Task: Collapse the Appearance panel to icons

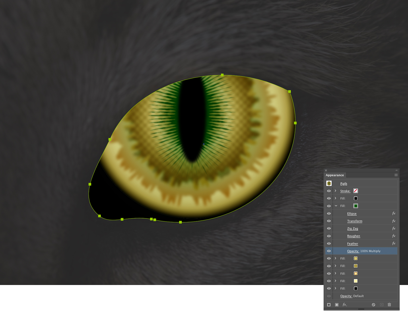Action: [x=396, y=170]
